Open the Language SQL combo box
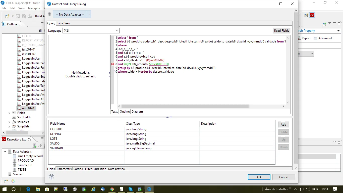 (91, 30)
